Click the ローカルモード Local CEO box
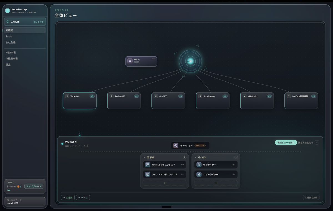Screen dimensions: 333x211 click(x=25, y=202)
